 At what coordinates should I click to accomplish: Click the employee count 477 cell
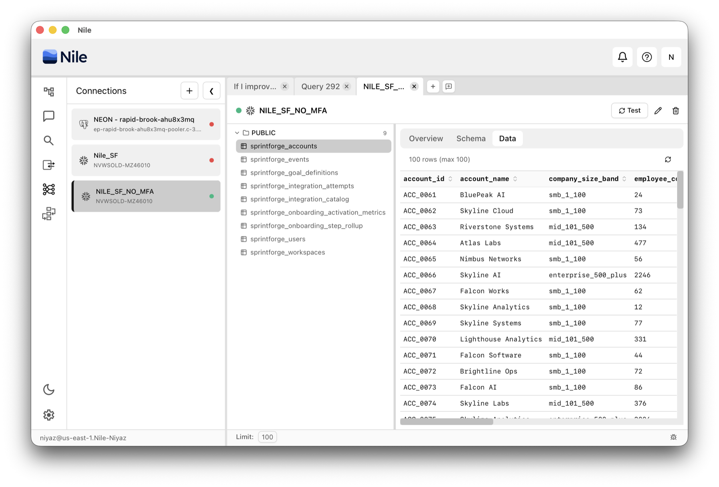640,243
